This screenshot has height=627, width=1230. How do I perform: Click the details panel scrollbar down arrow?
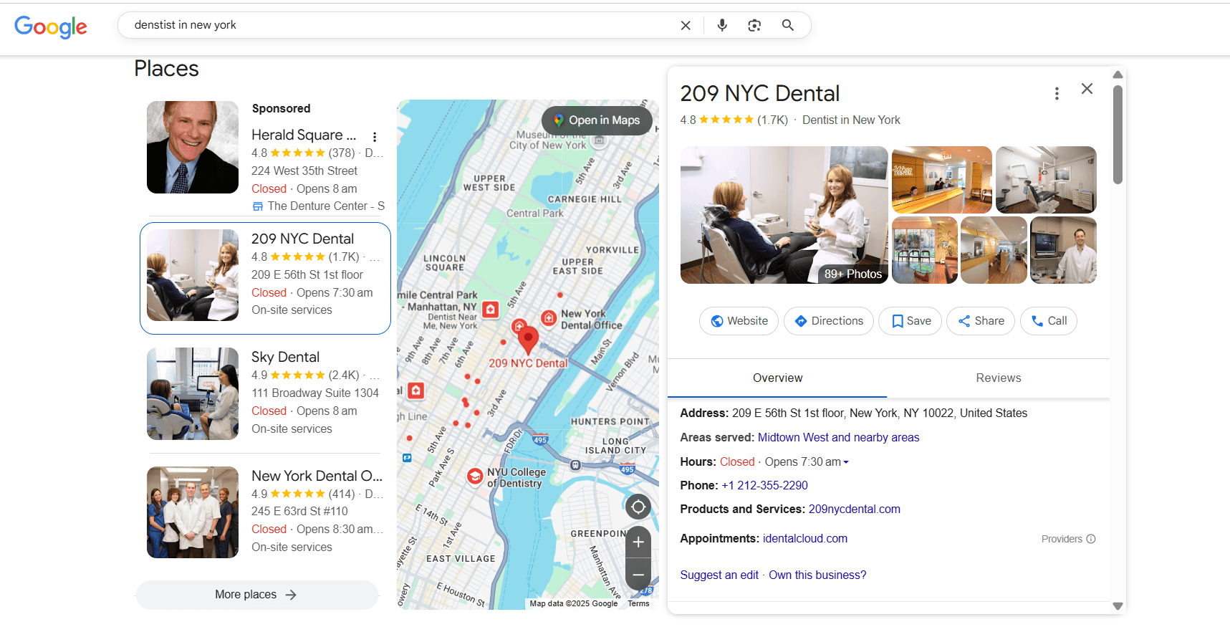pos(1118,606)
